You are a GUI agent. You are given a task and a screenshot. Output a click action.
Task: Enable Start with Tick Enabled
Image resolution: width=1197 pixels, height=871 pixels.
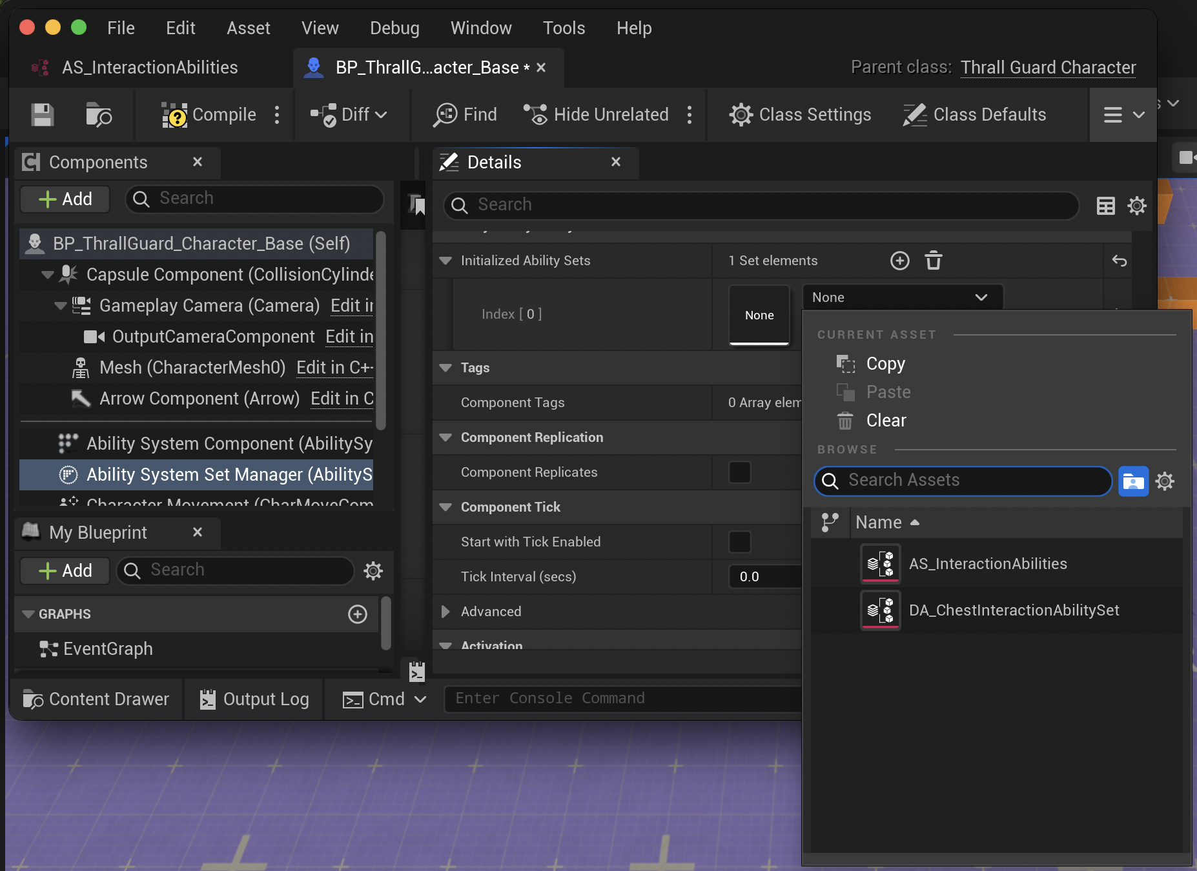[740, 542]
